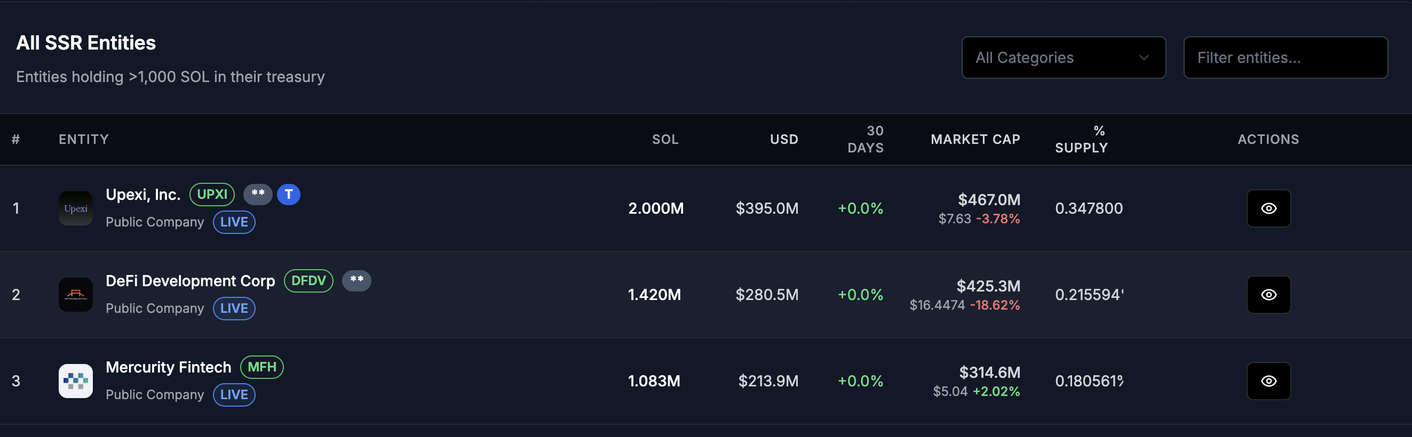
Task: Sort by the Market Cap column header
Action: 975,140
